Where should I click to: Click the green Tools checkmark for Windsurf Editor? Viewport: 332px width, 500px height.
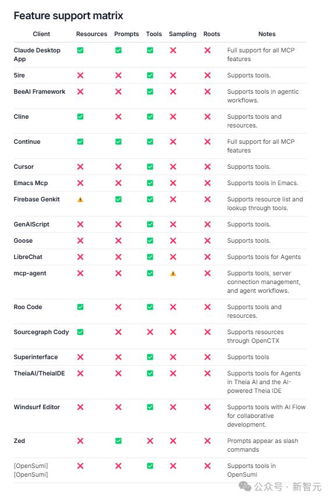pyautogui.click(x=150, y=407)
